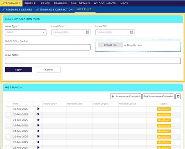Open the Inbox tab
The width and height of the screenshot is (185, 149).
click(x=124, y=4)
